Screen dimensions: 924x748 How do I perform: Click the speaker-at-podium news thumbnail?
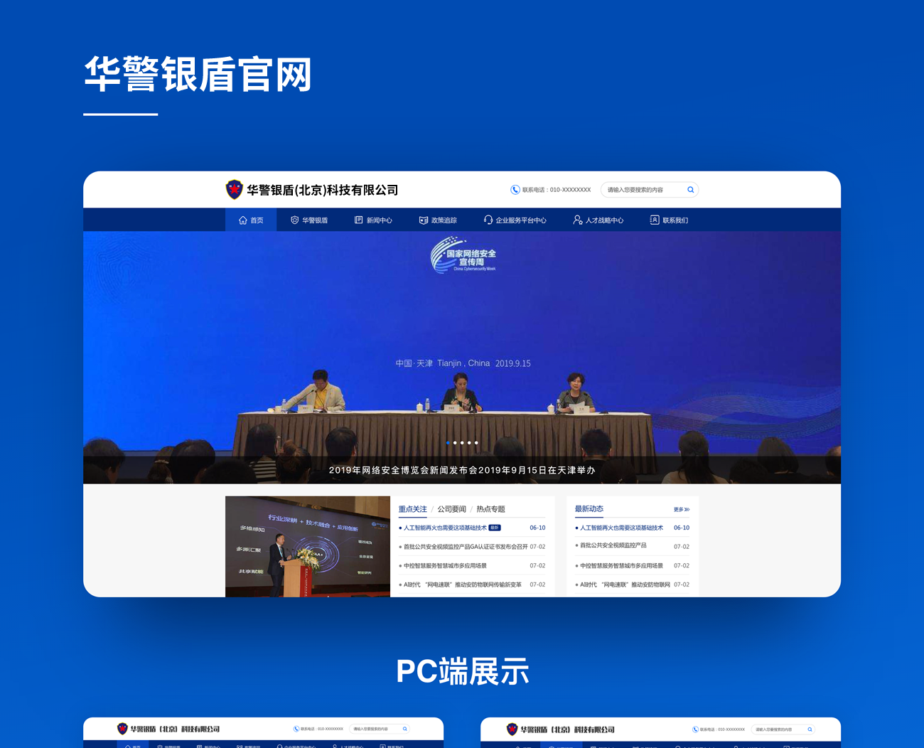[x=308, y=546]
